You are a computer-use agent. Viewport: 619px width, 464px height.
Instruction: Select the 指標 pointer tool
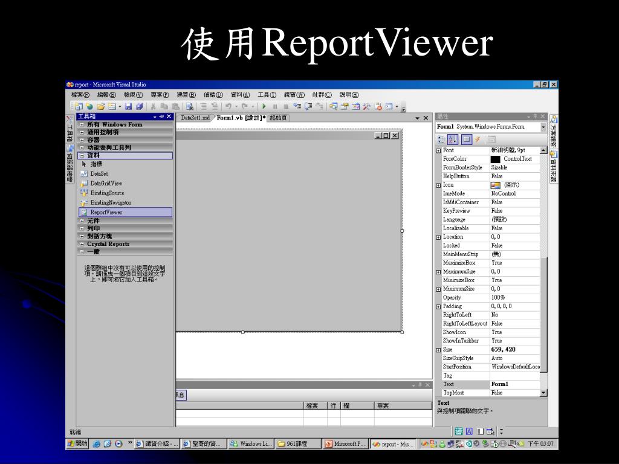(x=125, y=164)
